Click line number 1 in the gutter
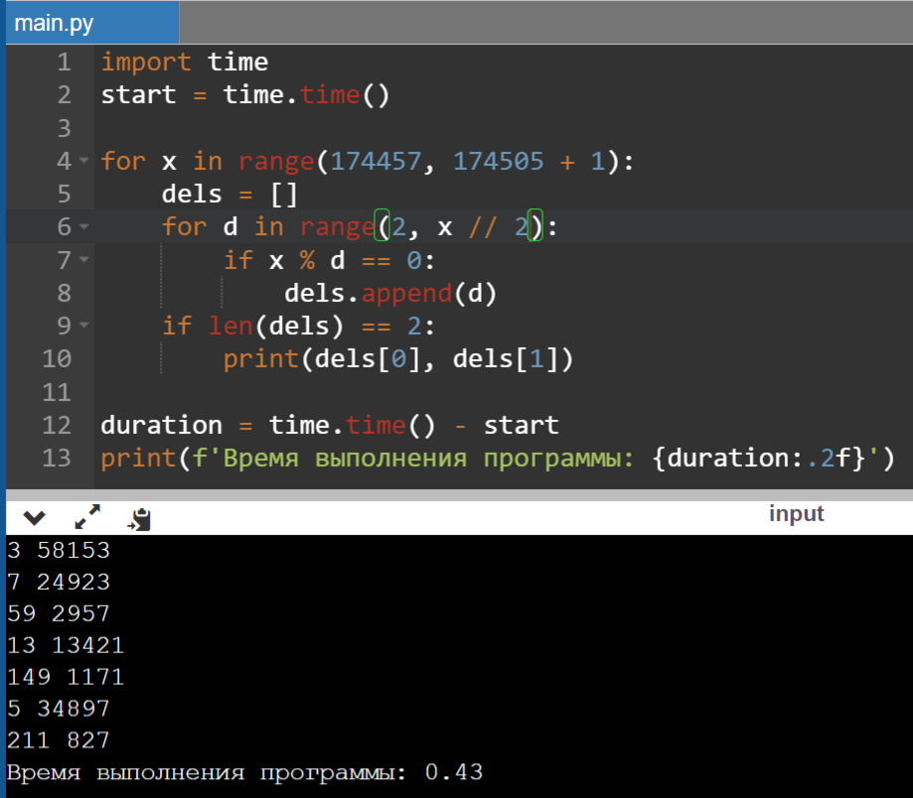Viewport: 913px width, 798px height. click(64, 62)
